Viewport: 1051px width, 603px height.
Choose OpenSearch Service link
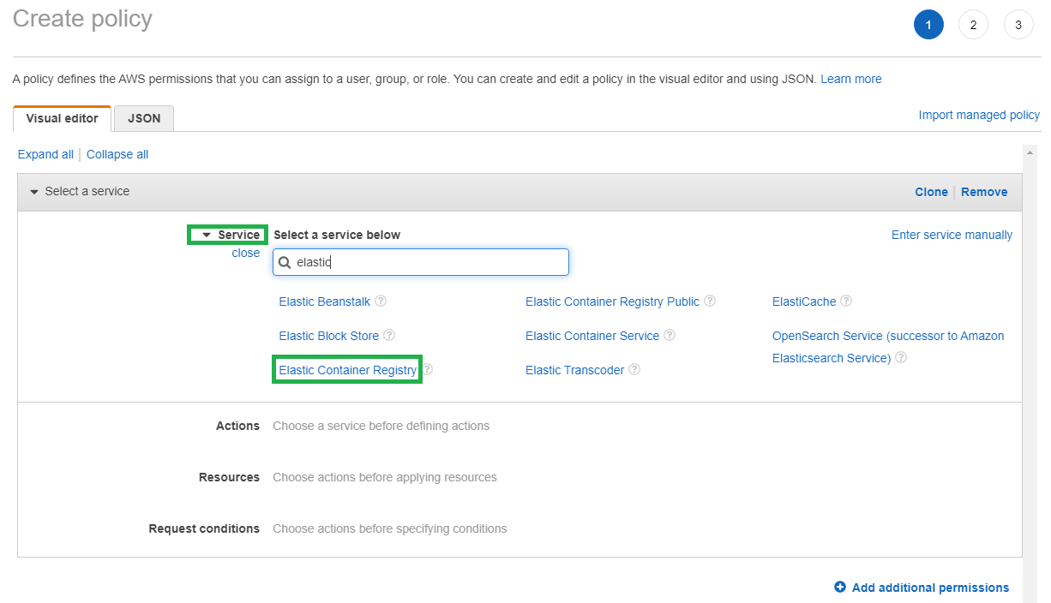click(x=888, y=347)
